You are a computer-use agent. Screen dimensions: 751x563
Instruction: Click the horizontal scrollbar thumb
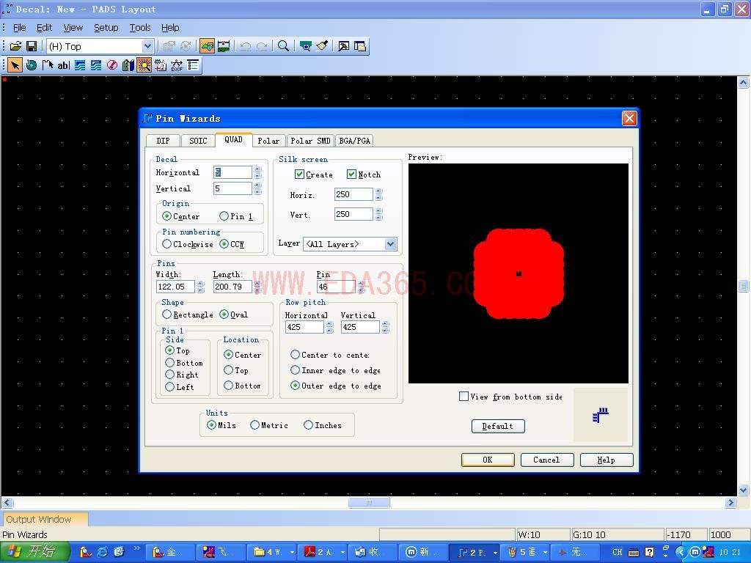tap(369, 503)
